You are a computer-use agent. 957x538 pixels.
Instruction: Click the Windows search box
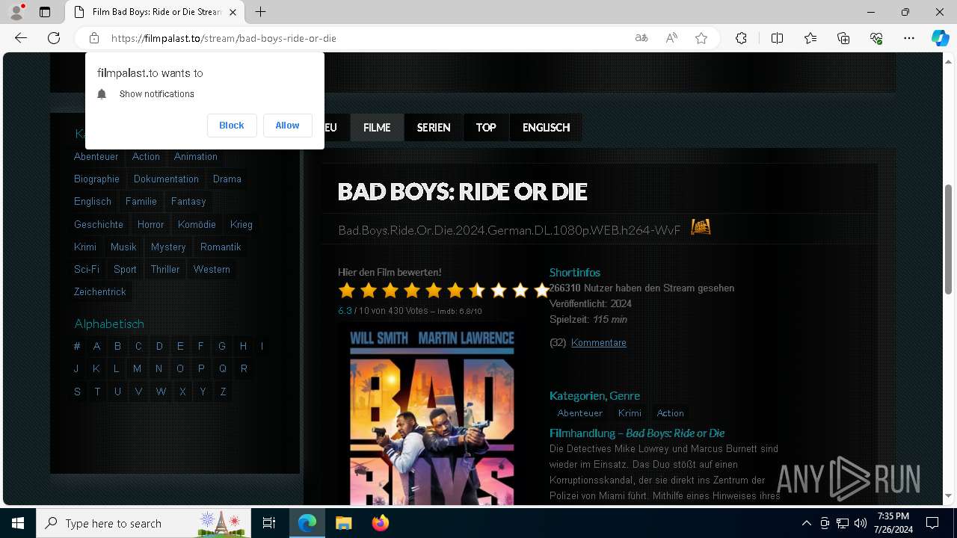(144, 523)
